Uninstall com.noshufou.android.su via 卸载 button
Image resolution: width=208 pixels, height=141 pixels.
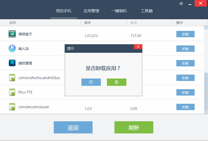click(x=185, y=78)
